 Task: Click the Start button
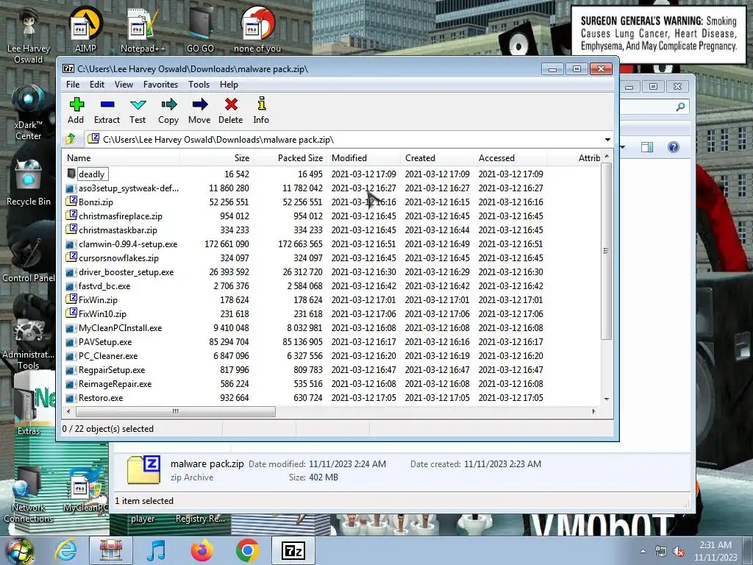[x=19, y=551]
